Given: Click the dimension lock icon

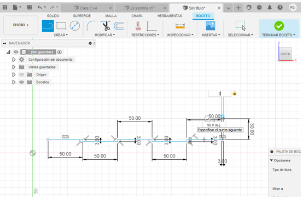Looking at the screenshot, I should pyautogui.click(x=235, y=94).
